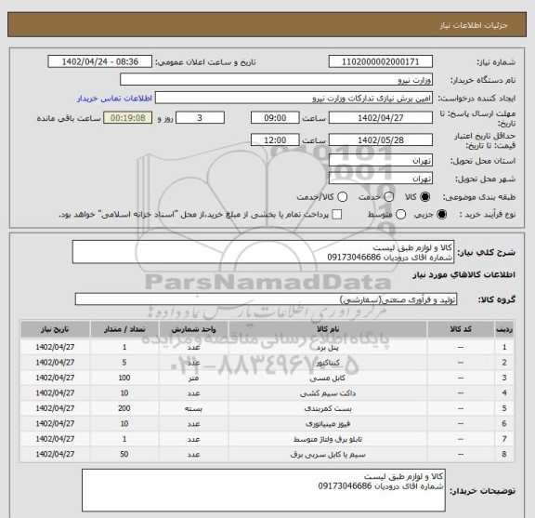Click the تاریخ نیاز column header
Screen dimensions: 535x518
tap(55, 329)
